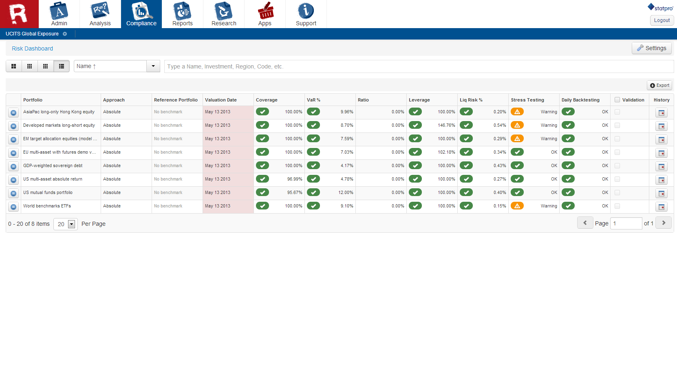Switch to list view layout icon

62,66
